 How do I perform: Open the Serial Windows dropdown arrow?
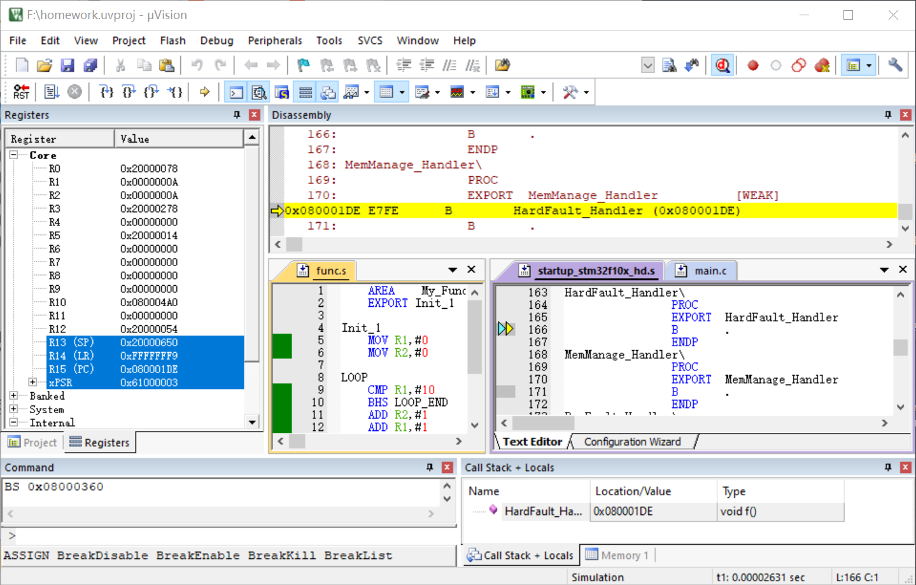tap(437, 92)
